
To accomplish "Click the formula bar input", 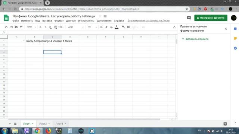I will tap(92, 32).
